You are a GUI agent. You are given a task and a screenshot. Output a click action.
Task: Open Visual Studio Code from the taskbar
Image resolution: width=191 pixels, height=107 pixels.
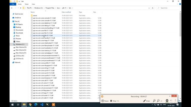click(x=42, y=105)
